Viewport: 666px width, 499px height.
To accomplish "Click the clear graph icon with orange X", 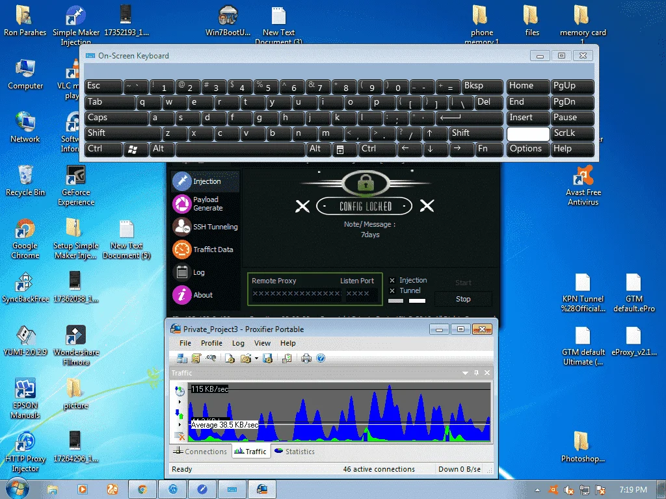I will [x=180, y=435].
